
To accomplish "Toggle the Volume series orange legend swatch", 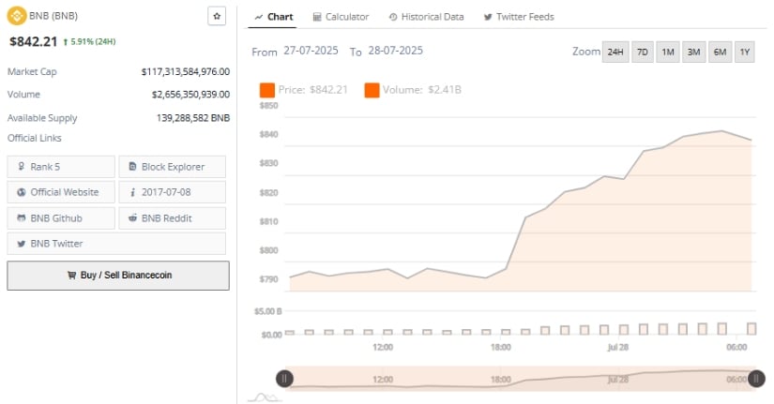I will (372, 90).
